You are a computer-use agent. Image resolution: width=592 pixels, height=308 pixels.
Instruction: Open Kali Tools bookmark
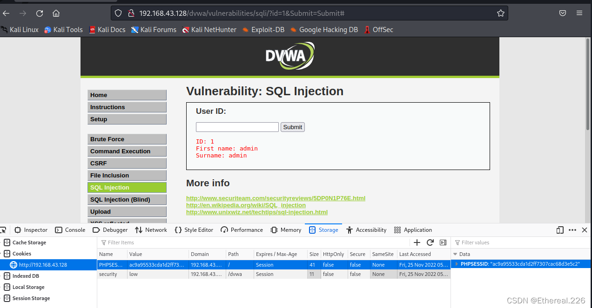tap(63, 30)
